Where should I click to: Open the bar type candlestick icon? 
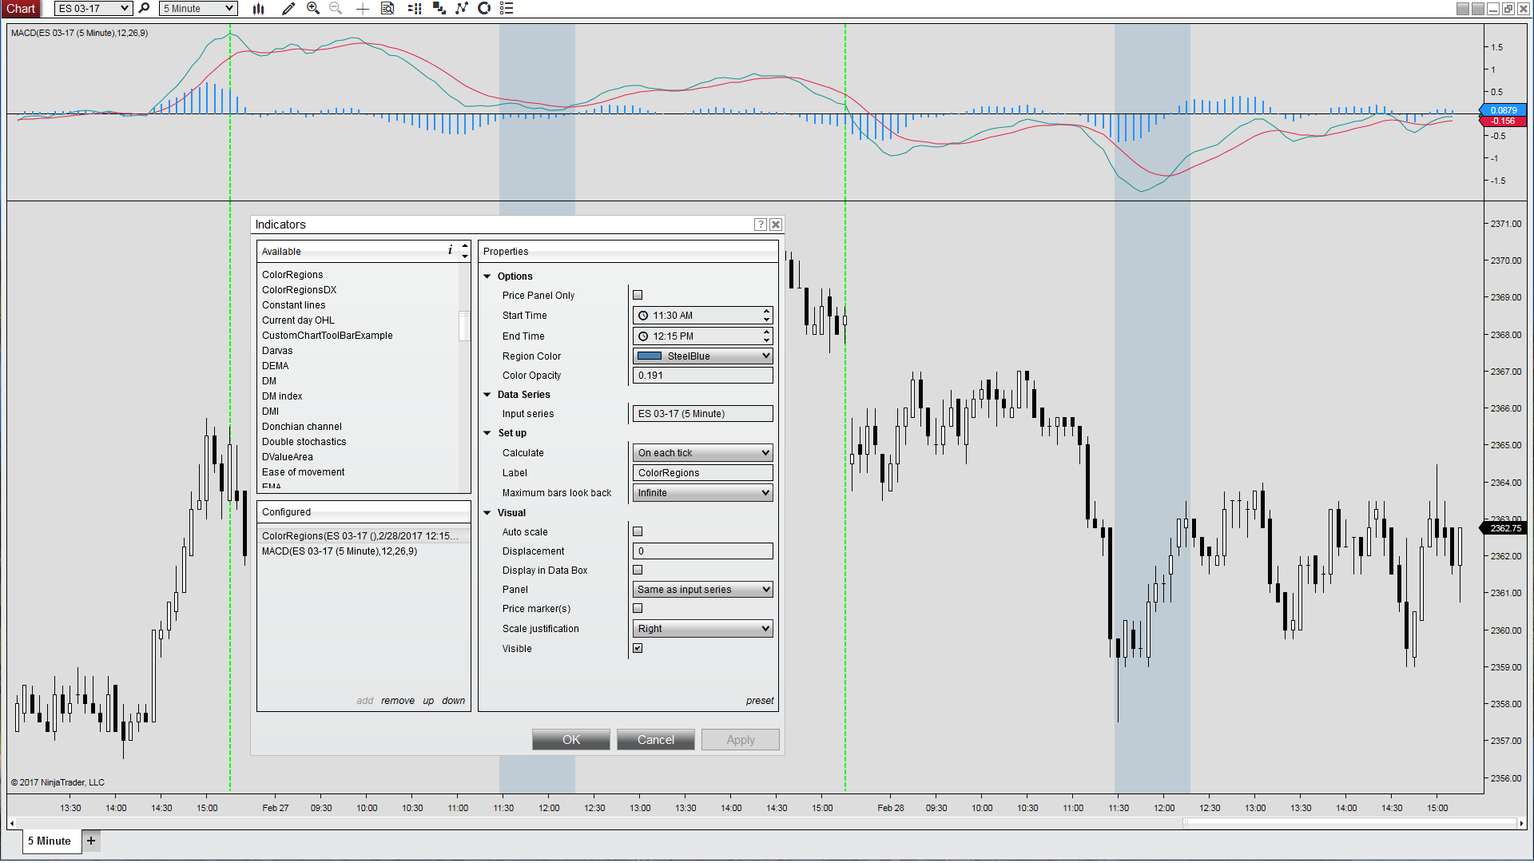click(x=258, y=9)
